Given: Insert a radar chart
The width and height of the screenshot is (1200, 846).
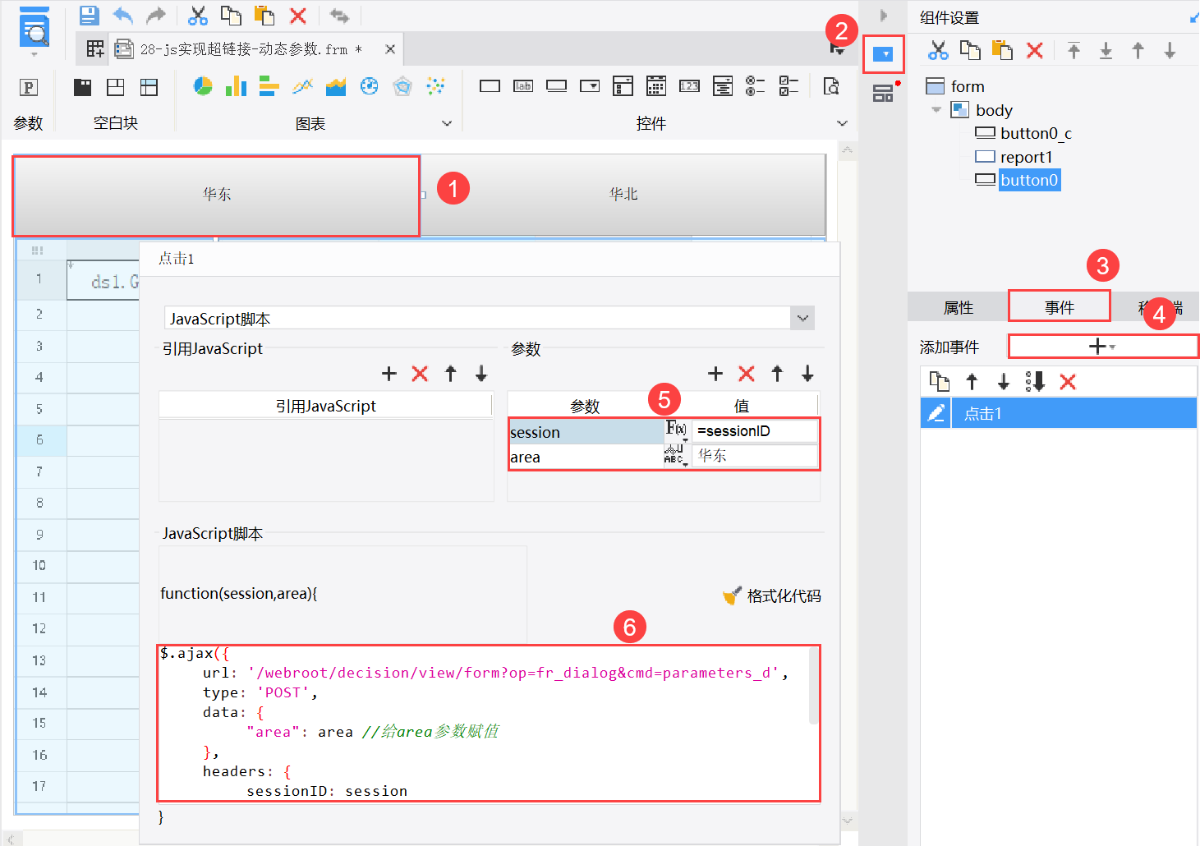Looking at the screenshot, I should (402, 85).
